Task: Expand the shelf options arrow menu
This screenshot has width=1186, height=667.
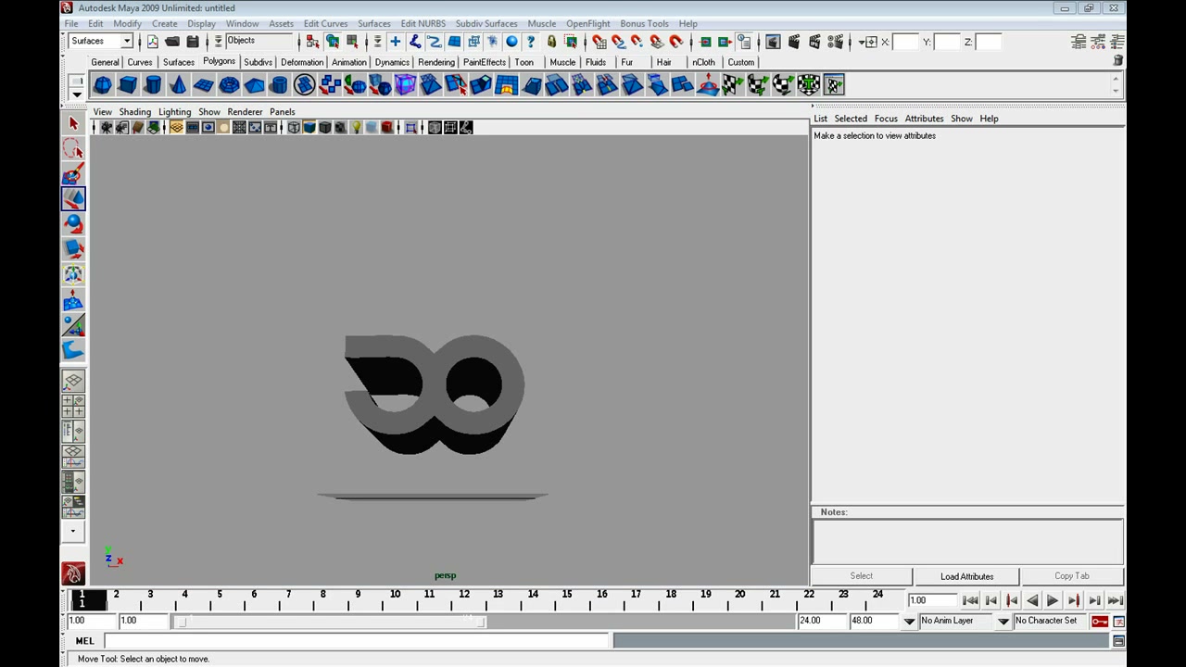Action: [77, 94]
